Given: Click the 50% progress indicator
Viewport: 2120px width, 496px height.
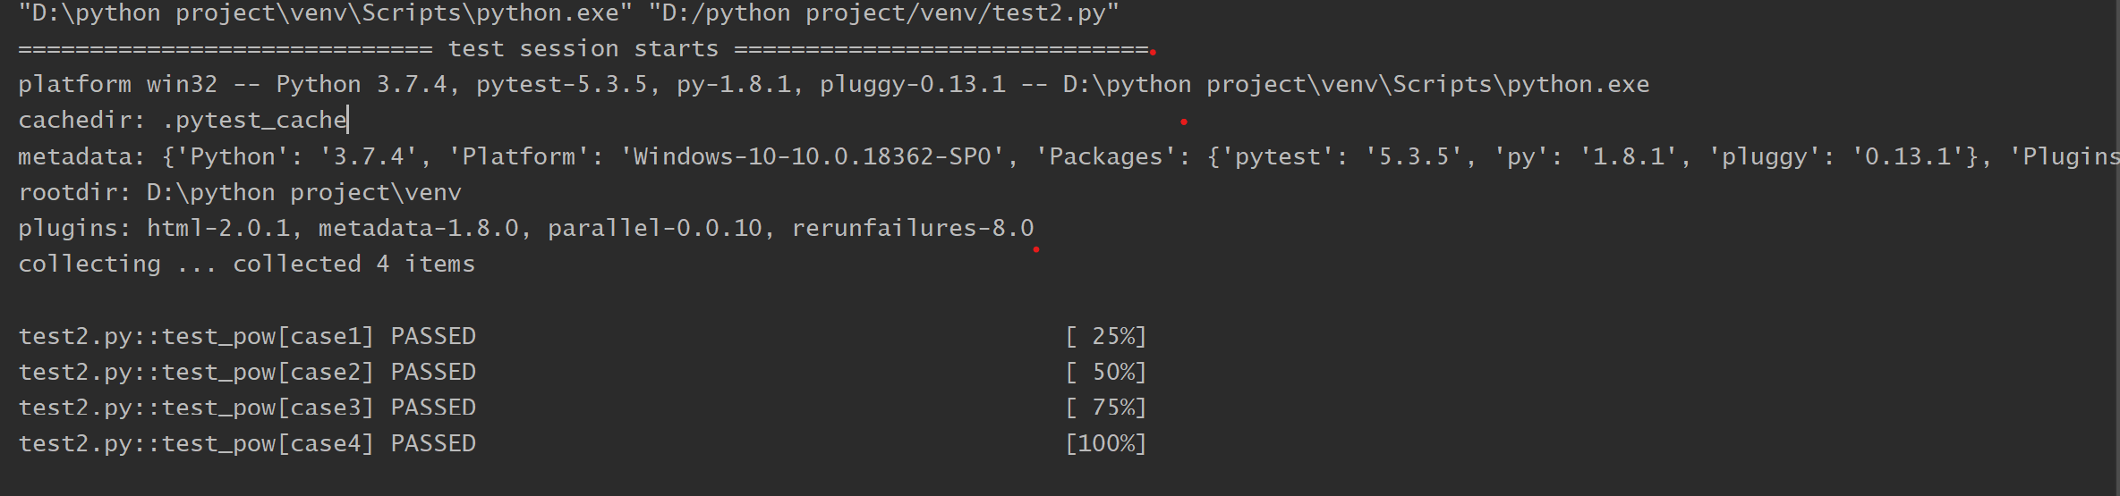Looking at the screenshot, I should coord(1106,372).
